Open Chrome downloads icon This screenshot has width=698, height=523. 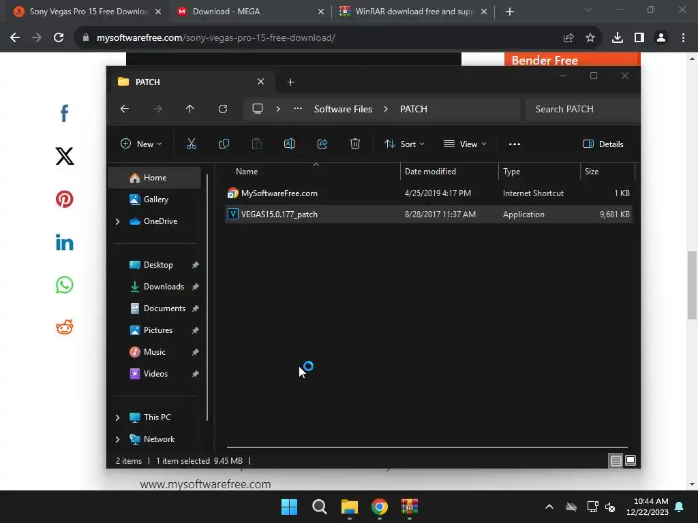[x=618, y=38]
